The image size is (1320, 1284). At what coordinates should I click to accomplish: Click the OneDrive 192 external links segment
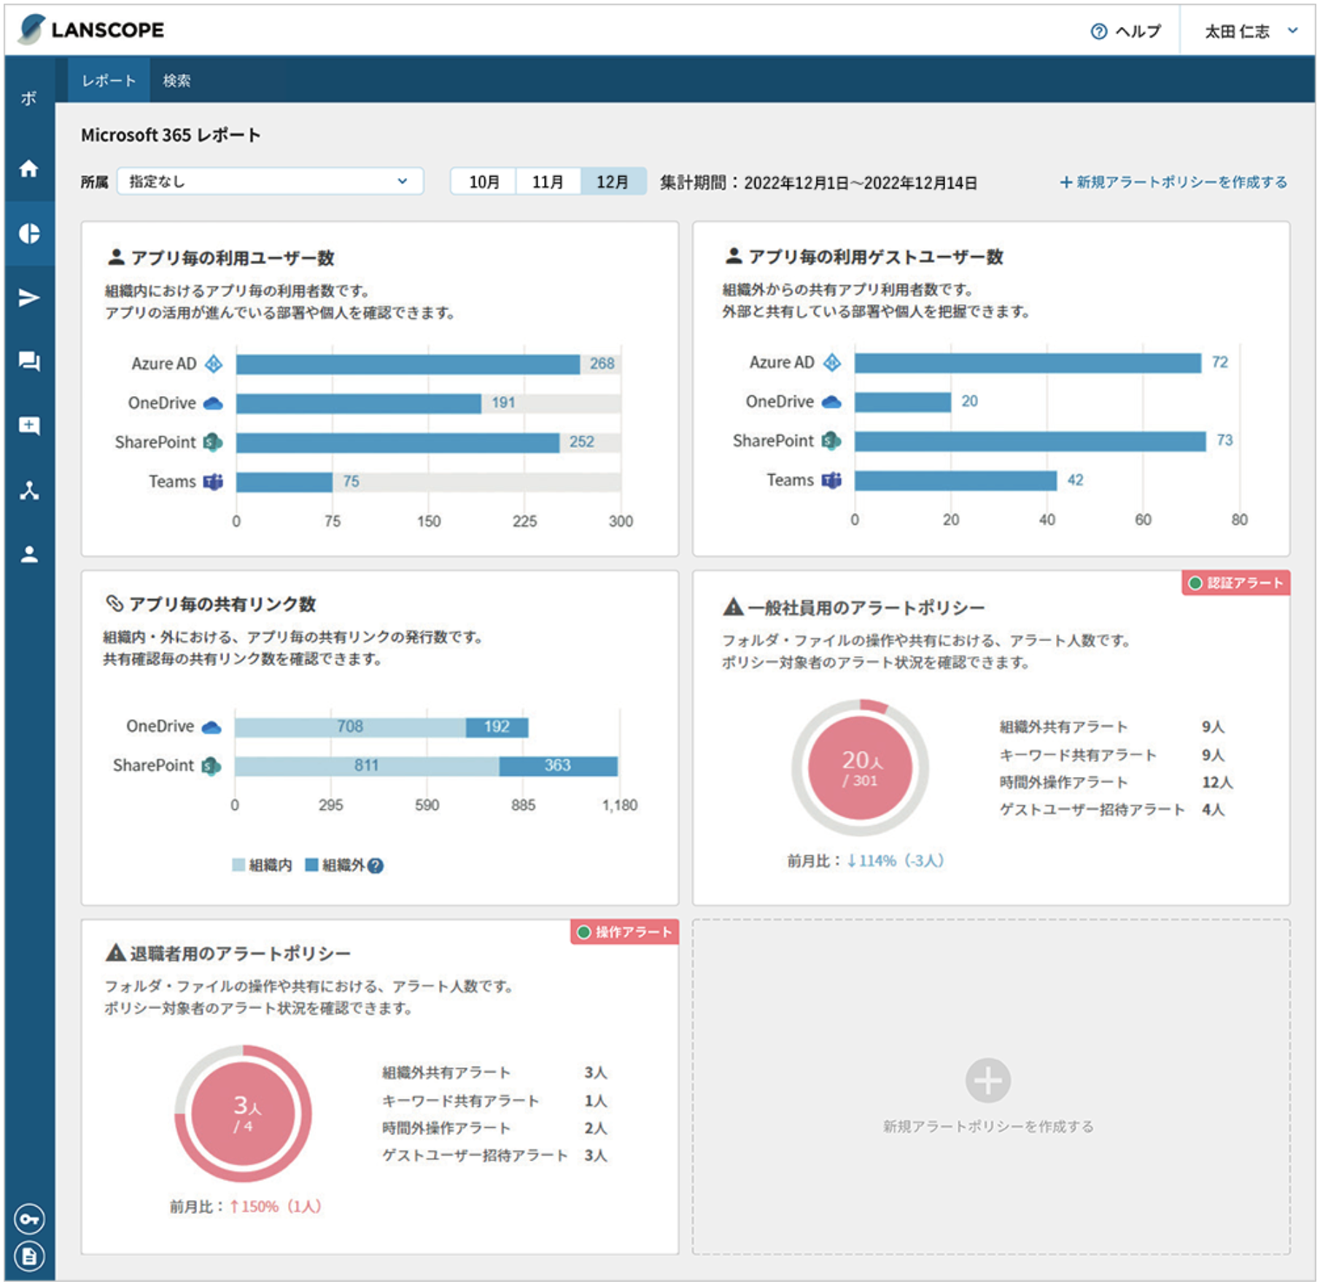[x=497, y=727]
